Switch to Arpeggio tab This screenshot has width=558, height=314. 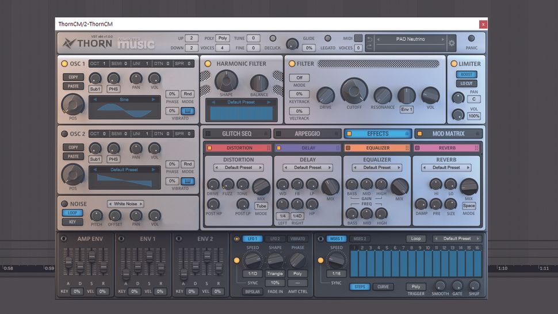point(307,133)
